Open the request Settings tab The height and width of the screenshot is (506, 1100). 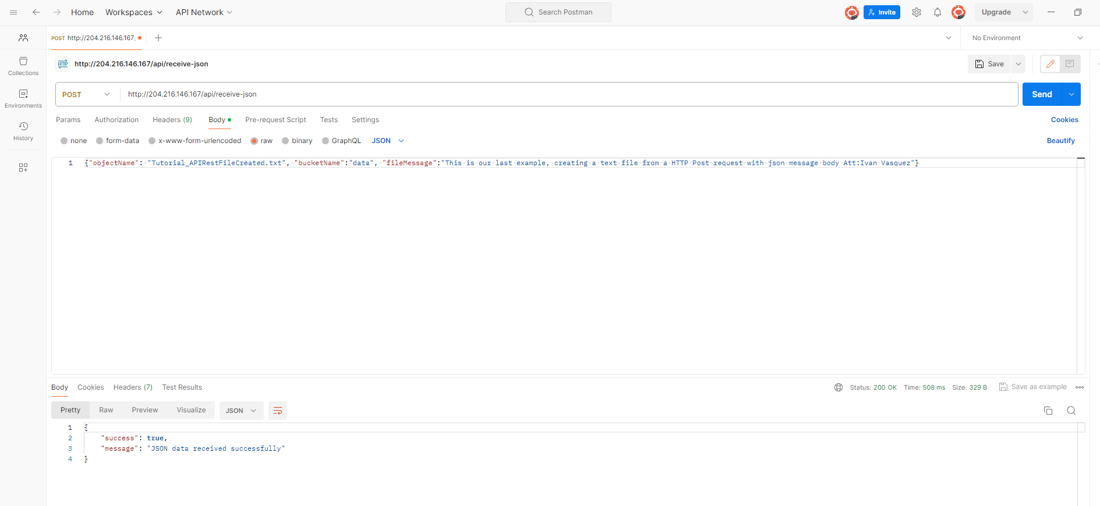pyautogui.click(x=365, y=120)
